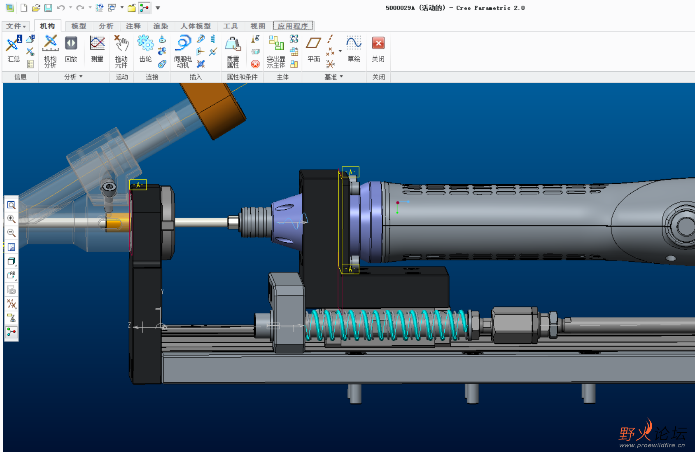
Task: Switch to the 机构 ribbon tab
Action: [47, 26]
